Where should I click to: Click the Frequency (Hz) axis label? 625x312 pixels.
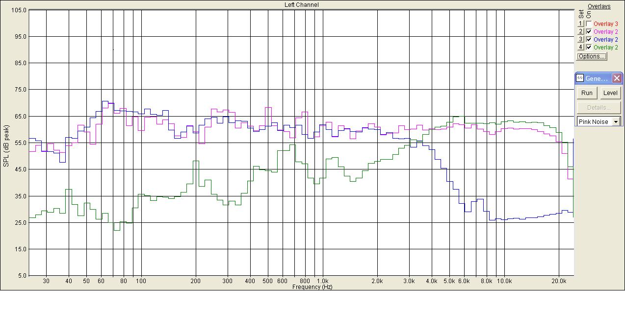[x=312, y=287]
